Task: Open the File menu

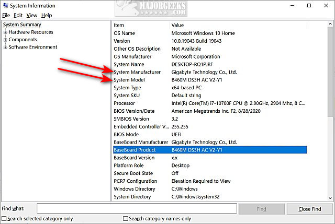Action: (x=6, y=15)
